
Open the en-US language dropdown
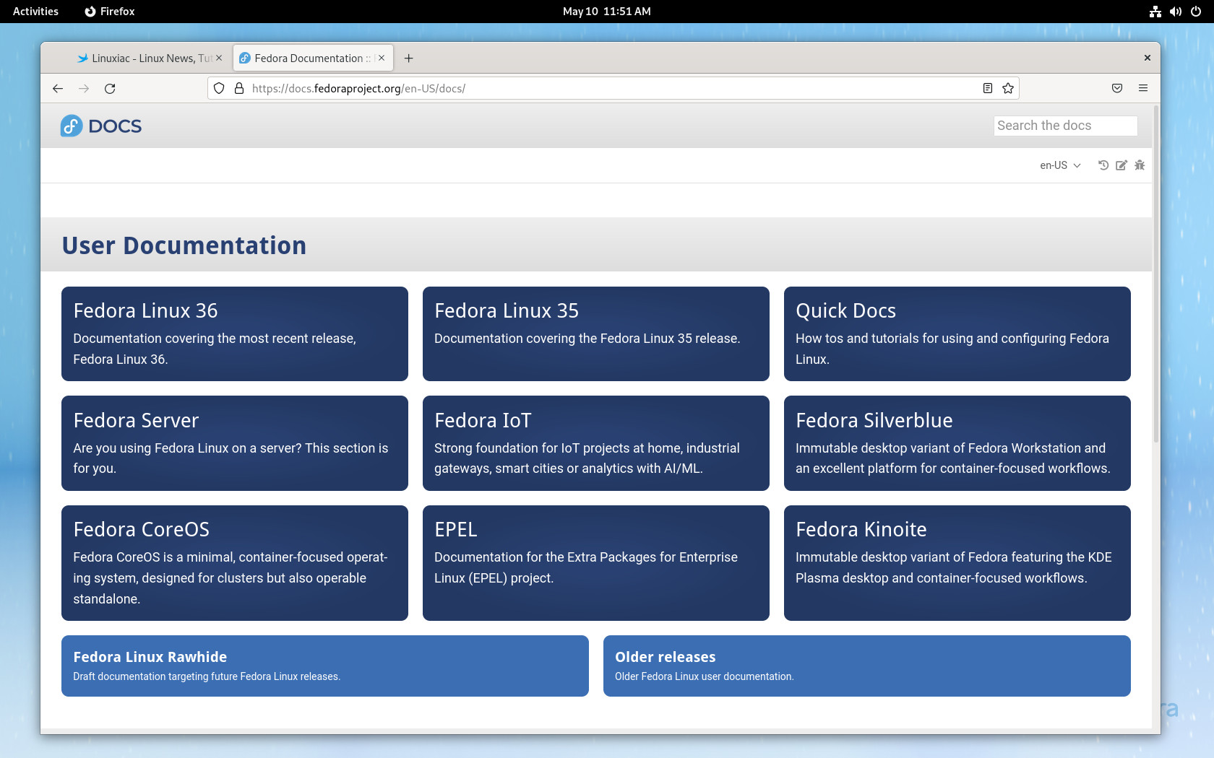tap(1060, 165)
